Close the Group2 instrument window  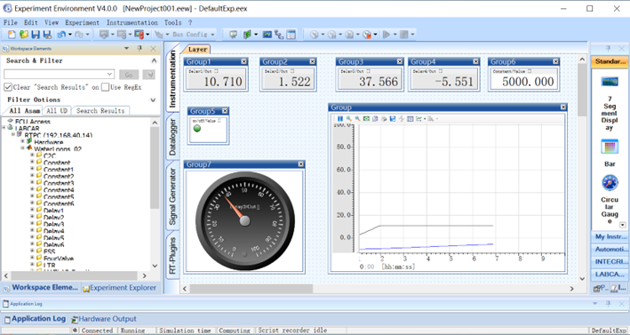tap(312, 61)
